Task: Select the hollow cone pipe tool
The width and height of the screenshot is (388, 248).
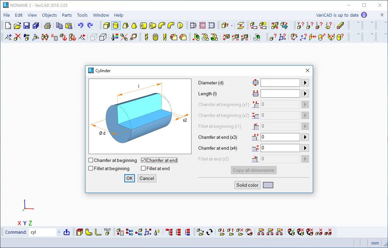Action: (153, 26)
